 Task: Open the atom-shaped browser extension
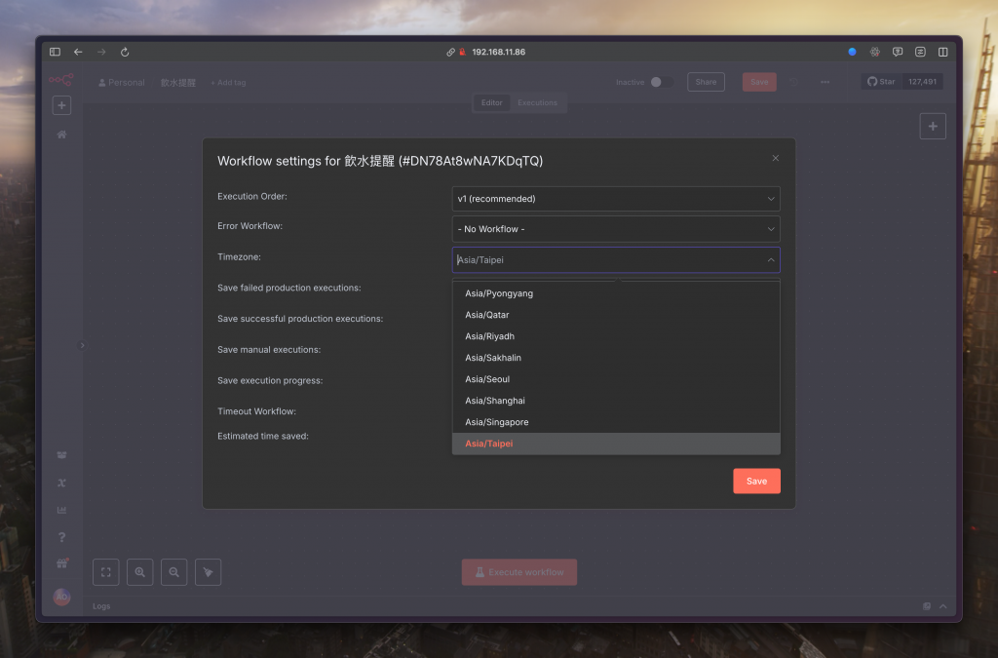click(x=875, y=53)
